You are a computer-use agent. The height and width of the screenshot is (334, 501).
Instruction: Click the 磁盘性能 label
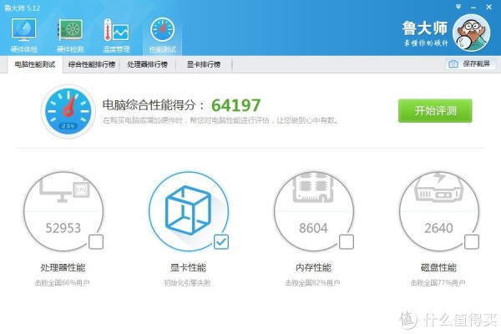click(438, 267)
